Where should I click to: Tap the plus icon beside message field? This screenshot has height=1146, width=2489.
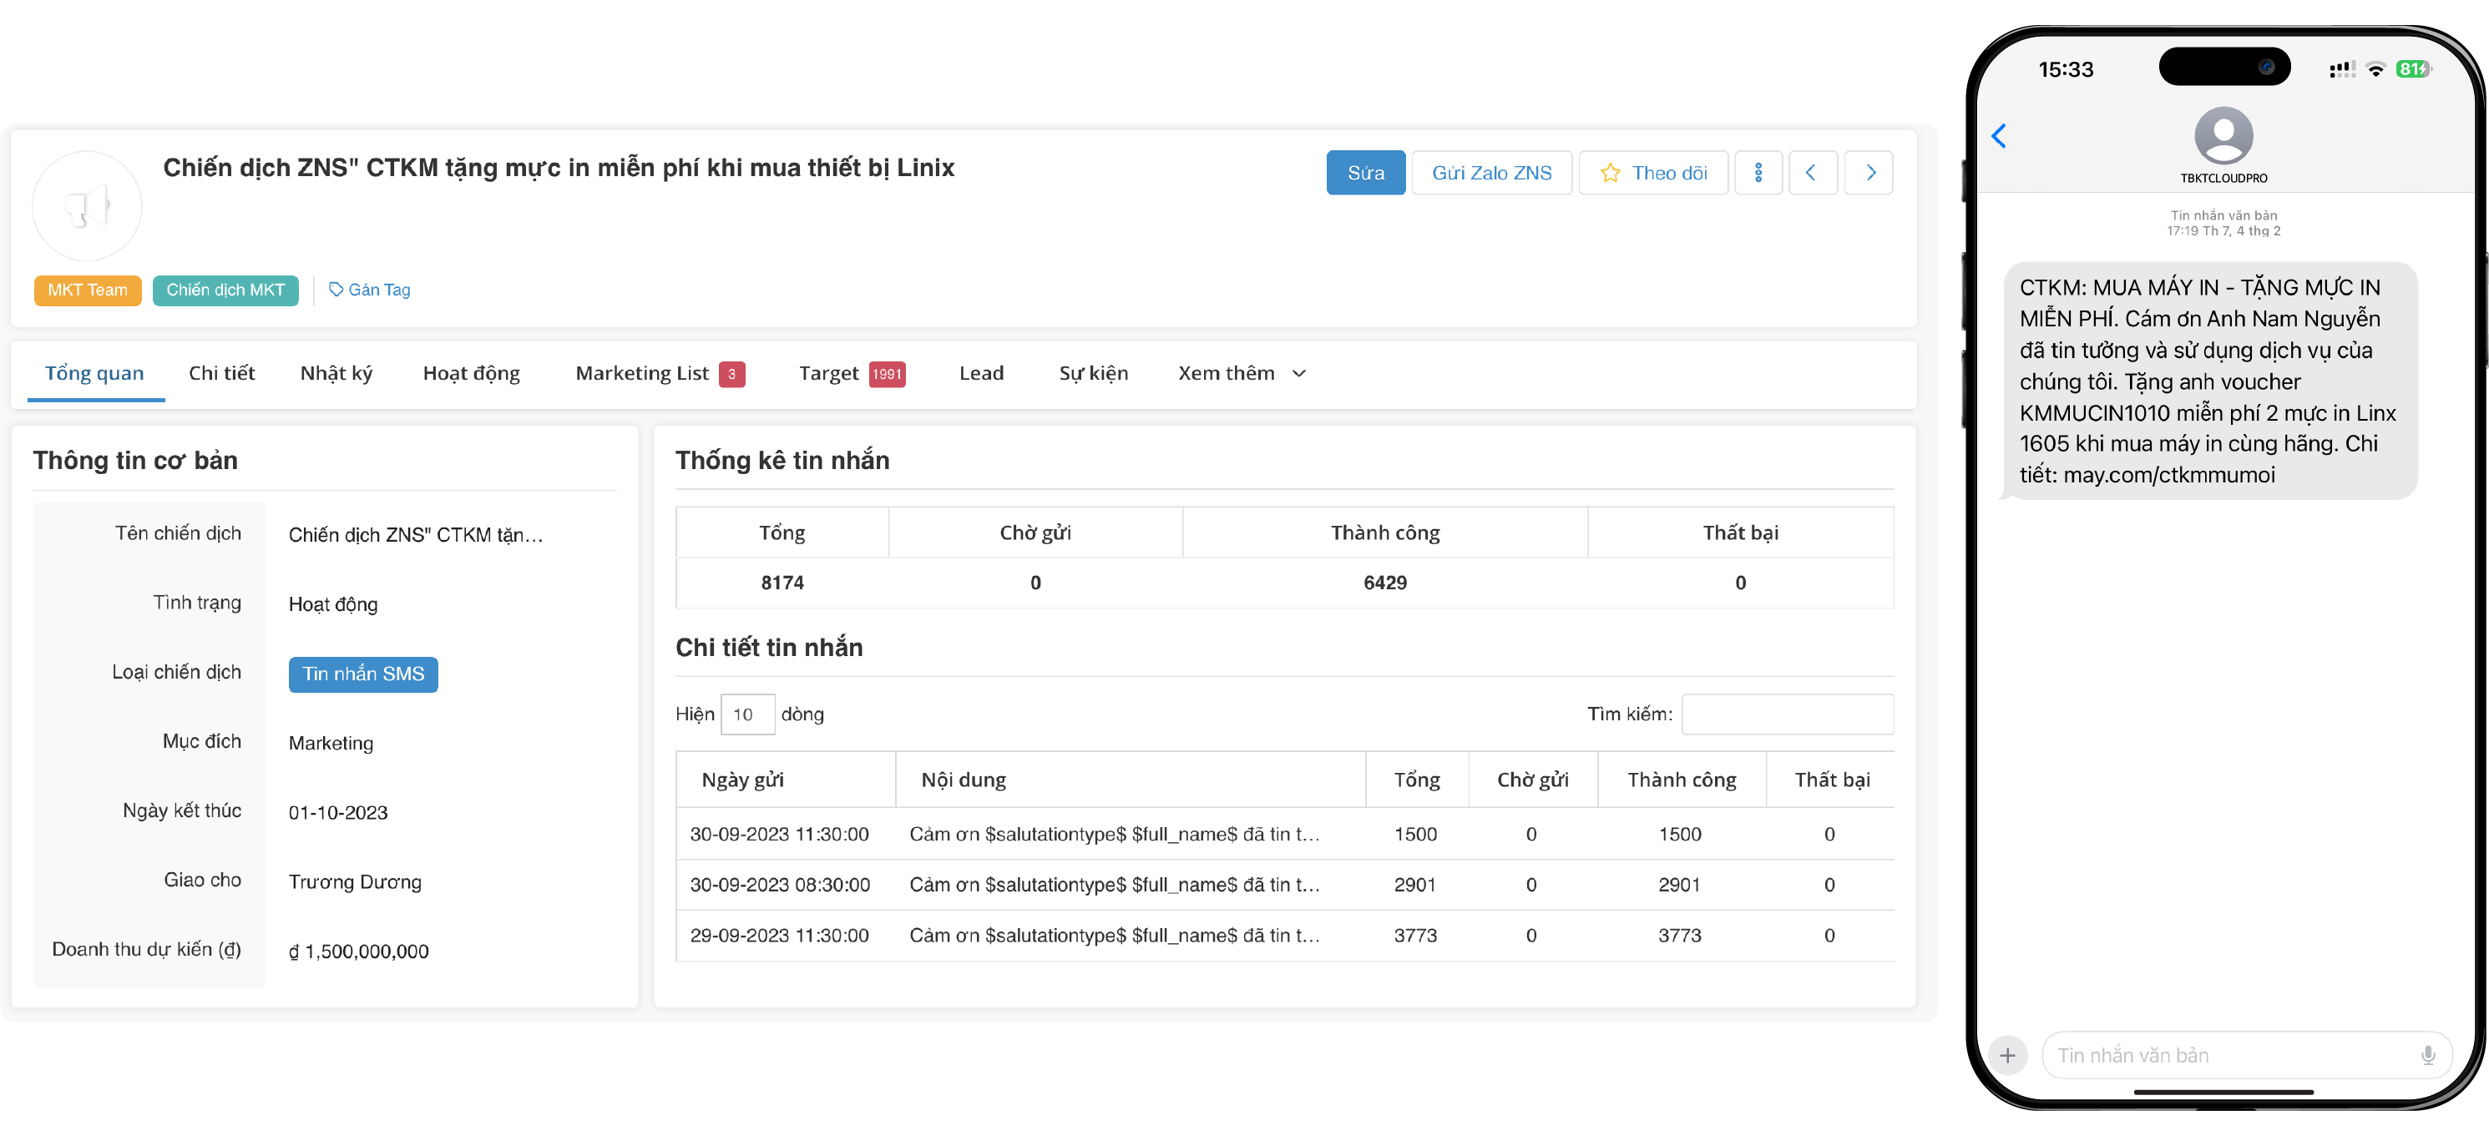[x=2007, y=1055]
